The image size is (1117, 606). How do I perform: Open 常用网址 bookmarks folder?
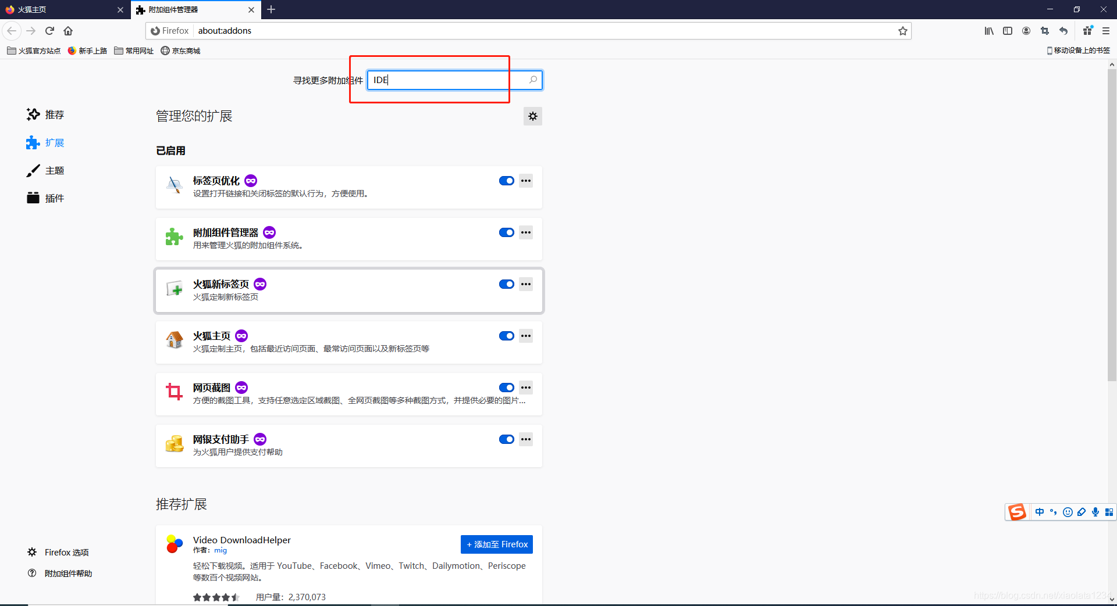134,51
